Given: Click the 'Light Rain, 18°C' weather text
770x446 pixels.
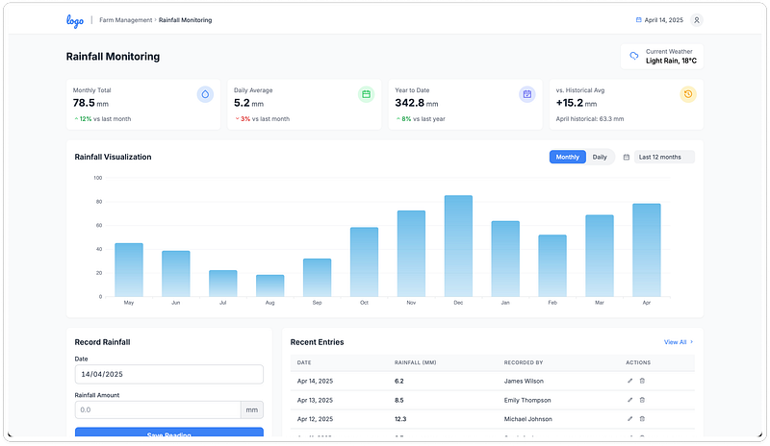Looking at the screenshot, I should click(x=671, y=61).
